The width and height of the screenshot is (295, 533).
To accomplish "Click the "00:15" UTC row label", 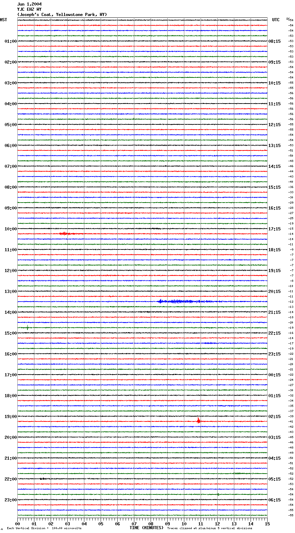I will [x=275, y=375].
